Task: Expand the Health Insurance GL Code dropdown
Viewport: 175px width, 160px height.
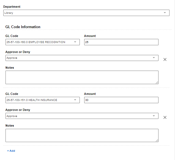Action: (x=43, y=100)
